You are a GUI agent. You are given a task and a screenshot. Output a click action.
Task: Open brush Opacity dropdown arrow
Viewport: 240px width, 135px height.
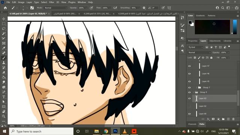pyautogui.click(x=86, y=8)
